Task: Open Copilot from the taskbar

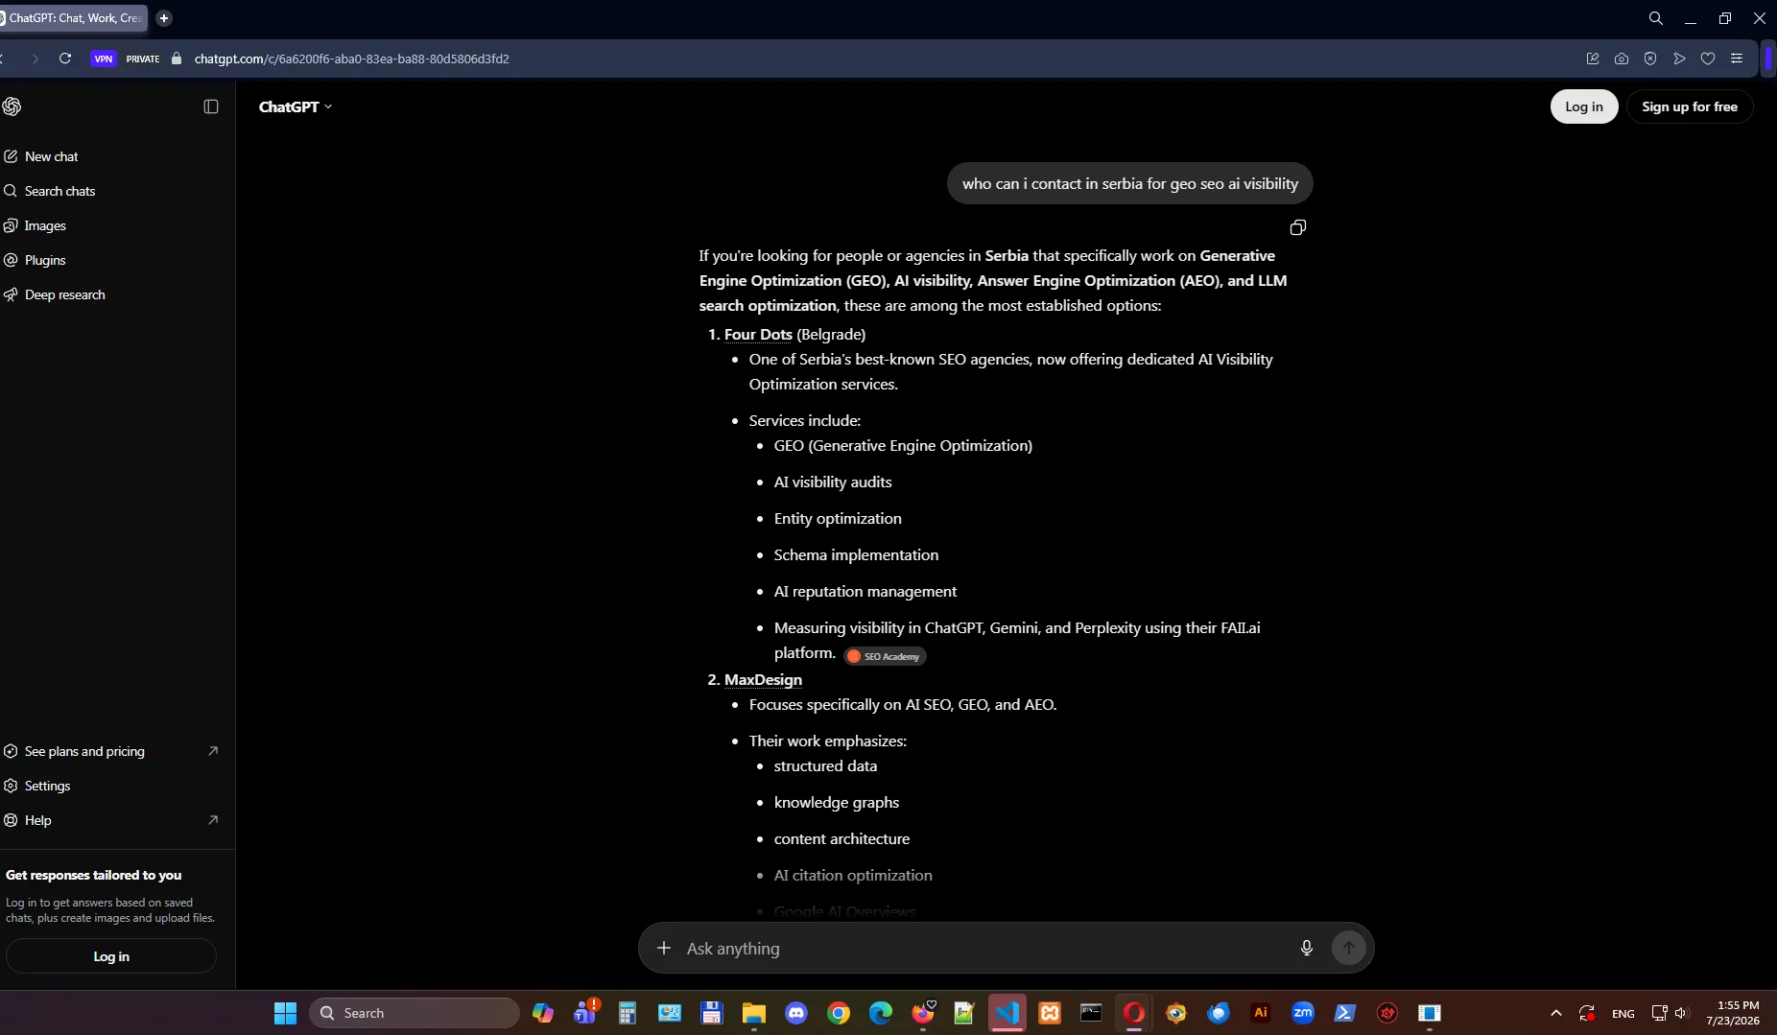Action: [x=543, y=1013]
